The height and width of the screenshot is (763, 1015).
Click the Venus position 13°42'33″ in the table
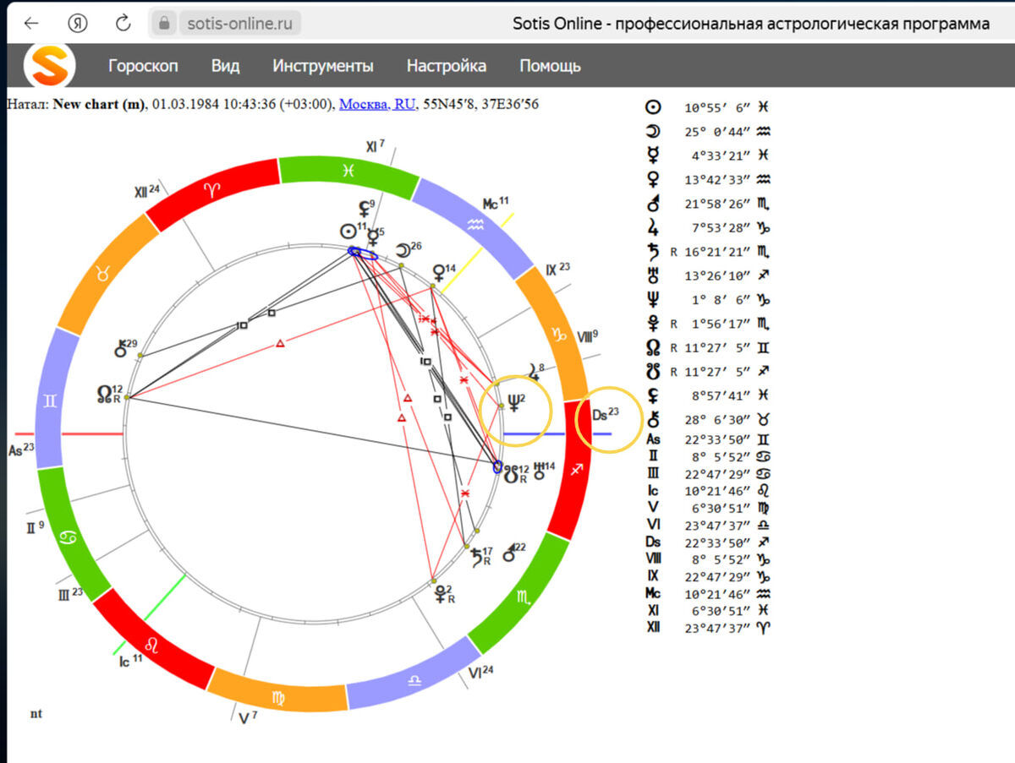[716, 180]
